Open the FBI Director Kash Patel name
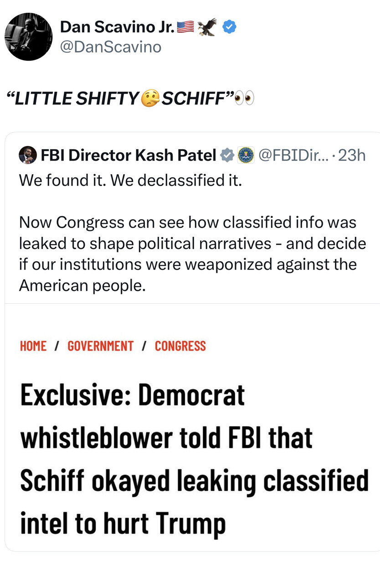This screenshot has width=380, height=562. pos(128,156)
